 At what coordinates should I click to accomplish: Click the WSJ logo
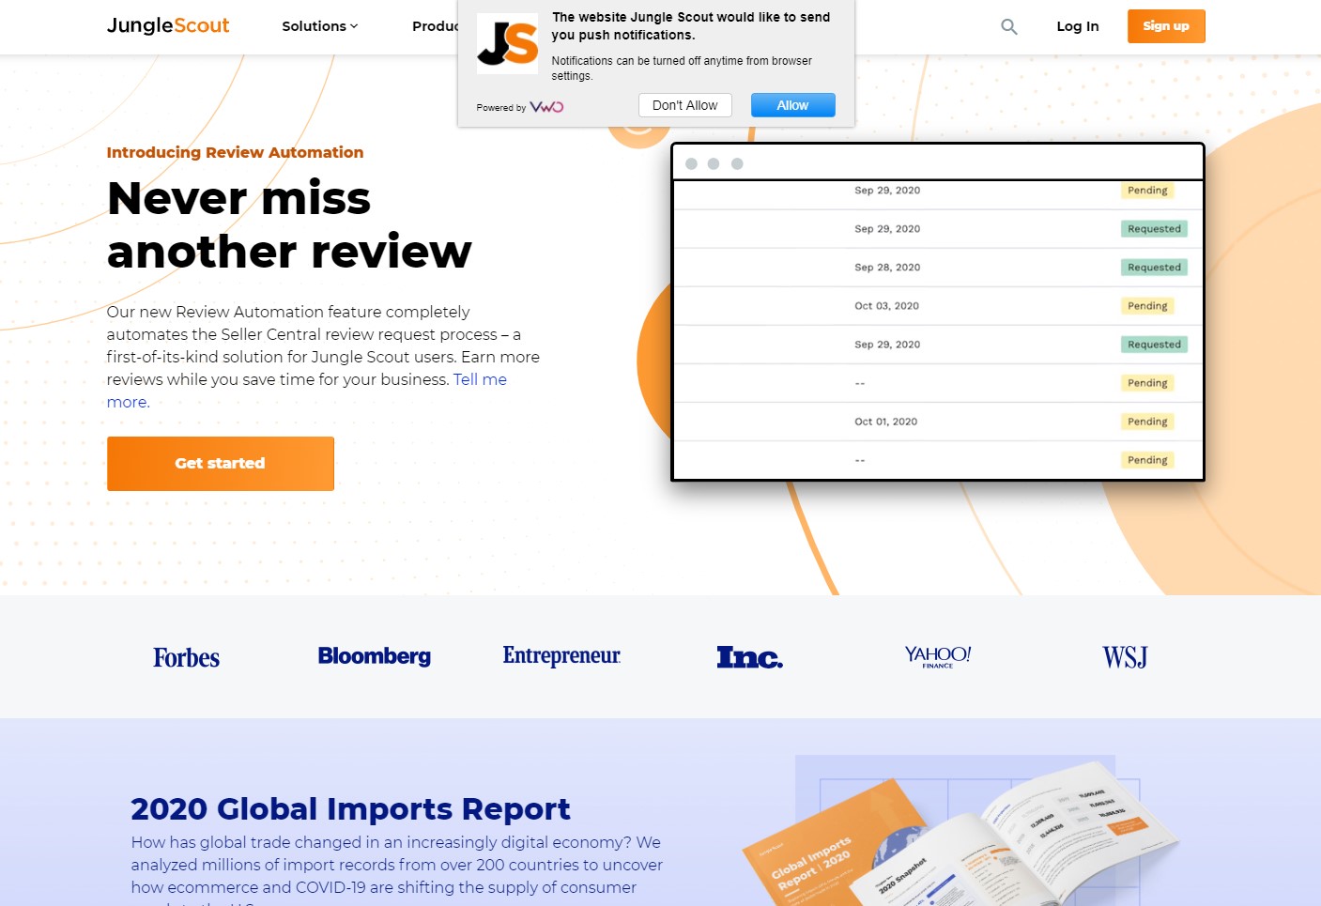[1125, 657]
